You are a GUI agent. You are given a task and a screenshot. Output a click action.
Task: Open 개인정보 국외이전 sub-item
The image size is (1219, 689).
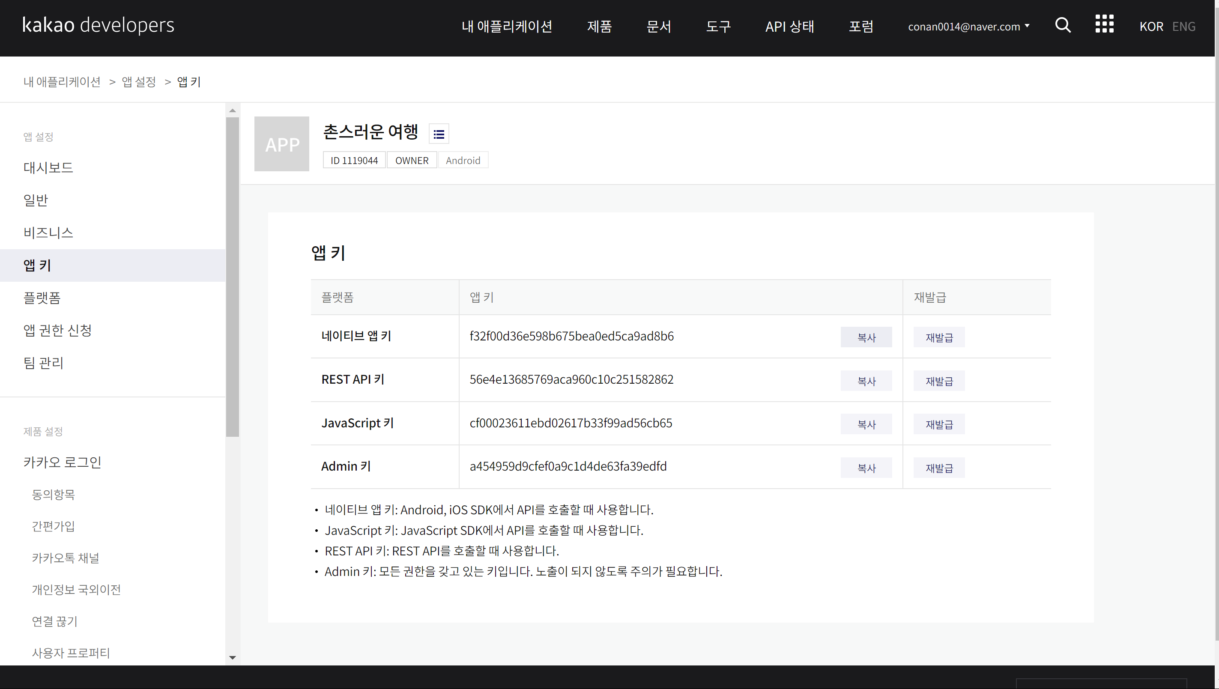(x=76, y=590)
